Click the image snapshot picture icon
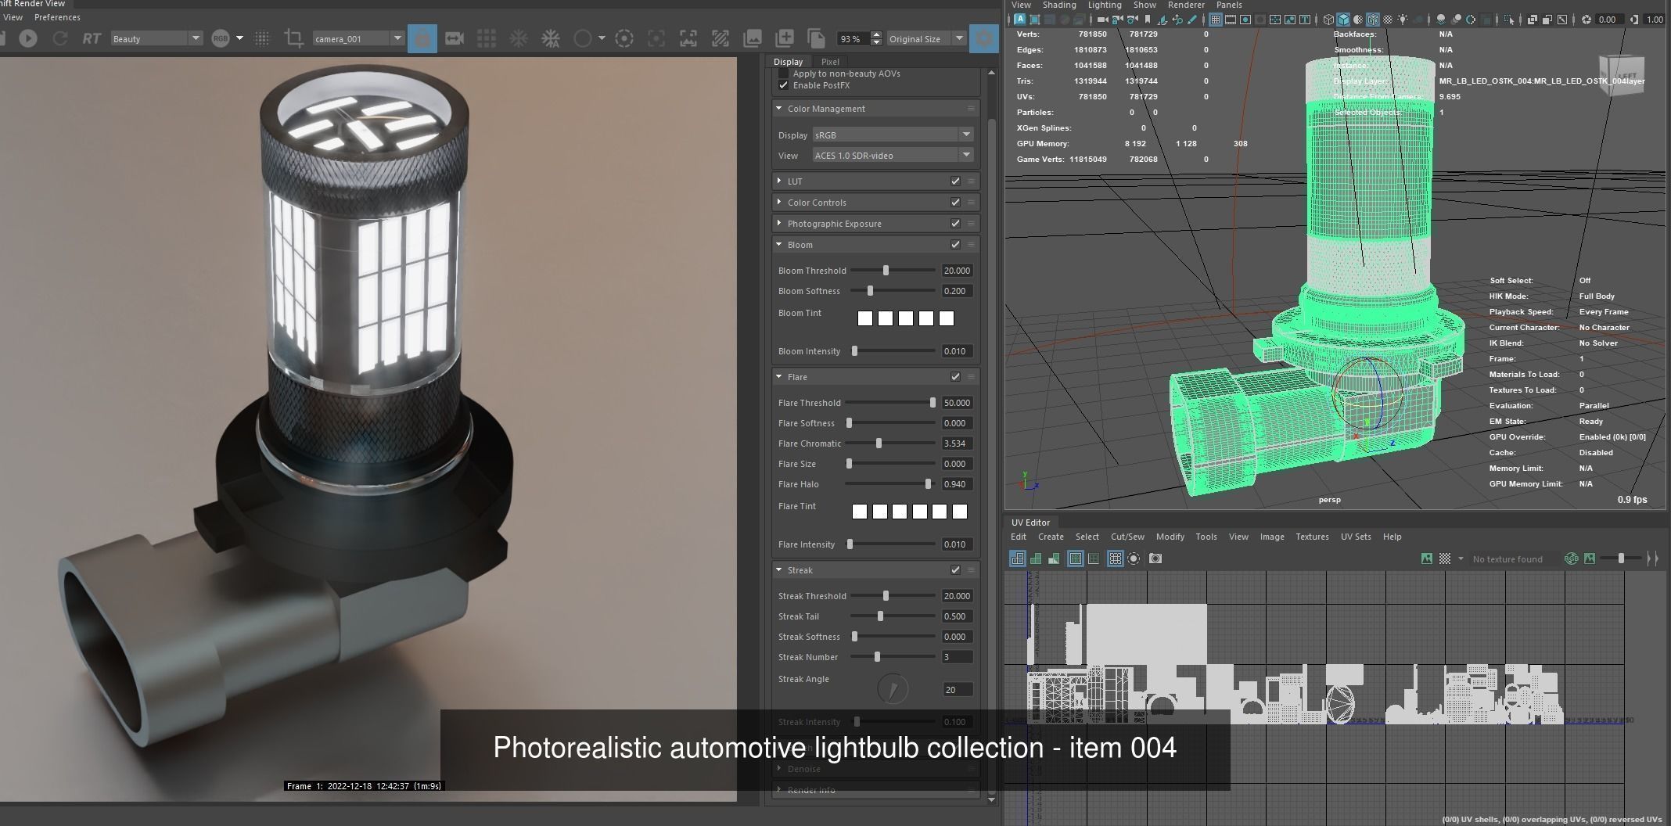The image size is (1671, 826). tap(753, 38)
